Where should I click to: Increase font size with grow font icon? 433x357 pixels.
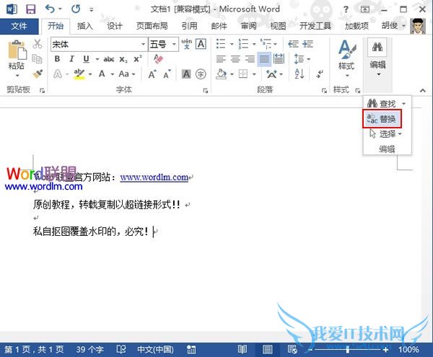[x=152, y=74]
